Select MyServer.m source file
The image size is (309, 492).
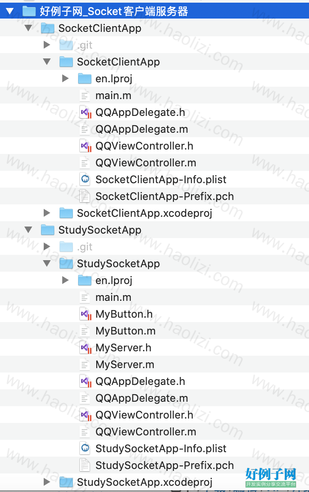point(124,365)
